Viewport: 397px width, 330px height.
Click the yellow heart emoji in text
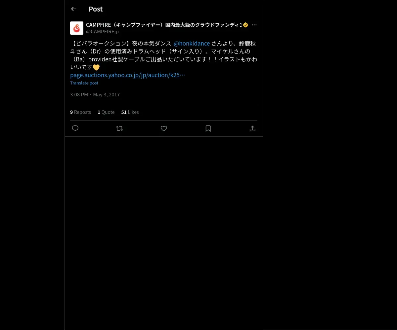[96, 67]
